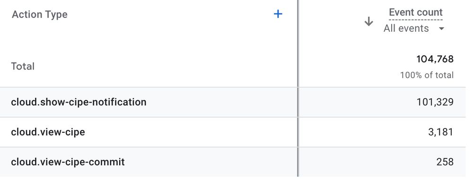Open the Action Type dimension header
This screenshot has width=473, height=189.
click(40, 14)
